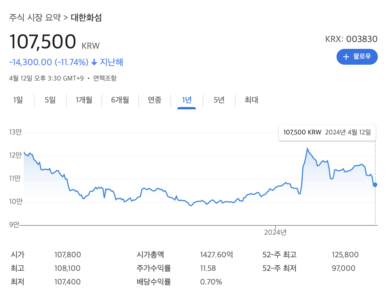Click the down arrow icon beside 지난해
Viewport: 388px width, 296px height.
tap(94, 62)
